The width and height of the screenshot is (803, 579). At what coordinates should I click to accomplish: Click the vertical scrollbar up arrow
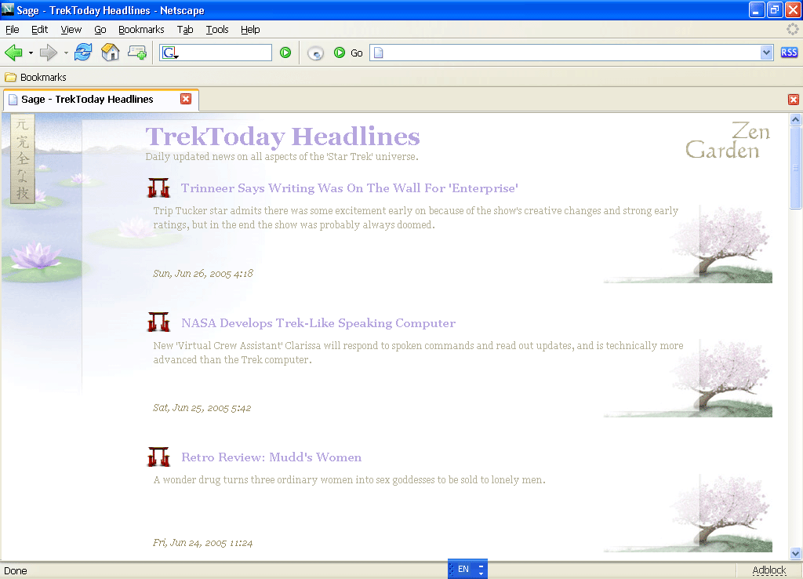tap(795, 120)
